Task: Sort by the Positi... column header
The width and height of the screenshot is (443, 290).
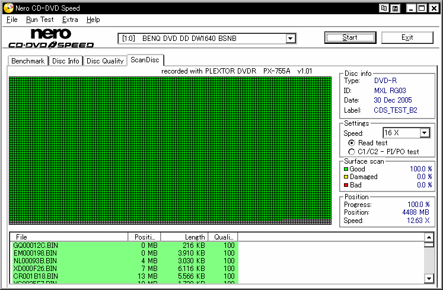Action: click(x=144, y=237)
